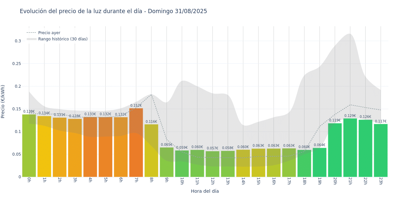Click the 4h orange bar labeled 0.133€
The width and height of the screenshot is (395, 197).
point(90,147)
